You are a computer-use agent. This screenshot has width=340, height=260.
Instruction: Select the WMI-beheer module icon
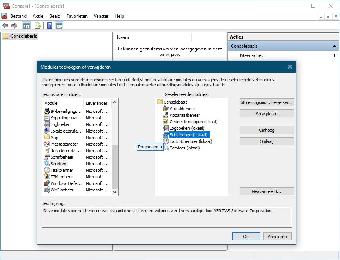point(47,190)
